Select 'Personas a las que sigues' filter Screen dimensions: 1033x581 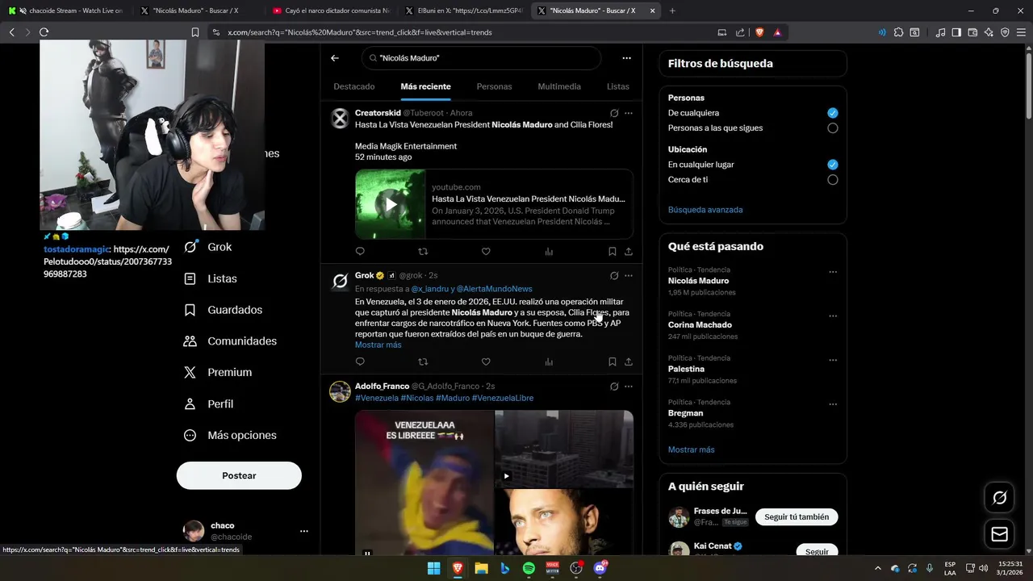point(833,128)
